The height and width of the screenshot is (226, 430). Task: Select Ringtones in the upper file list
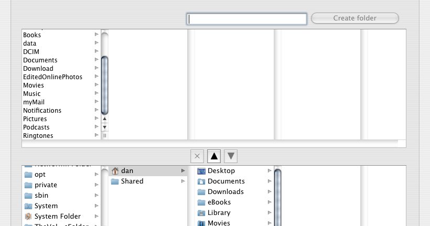pos(38,136)
